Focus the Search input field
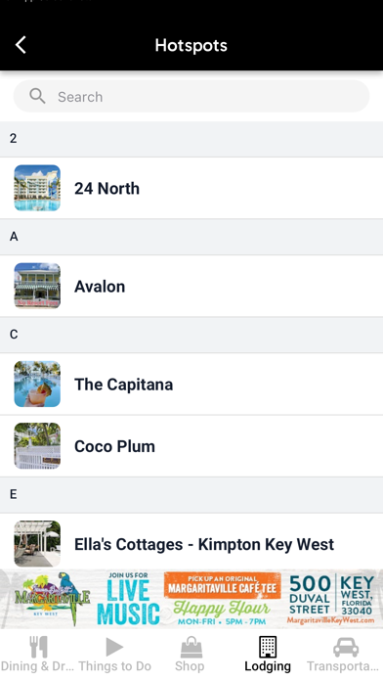The width and height of the screenshot is (383, 681). coord(191,96)
